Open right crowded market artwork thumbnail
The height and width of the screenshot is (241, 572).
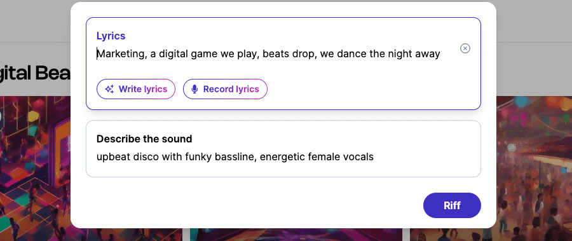click(534, 169)
